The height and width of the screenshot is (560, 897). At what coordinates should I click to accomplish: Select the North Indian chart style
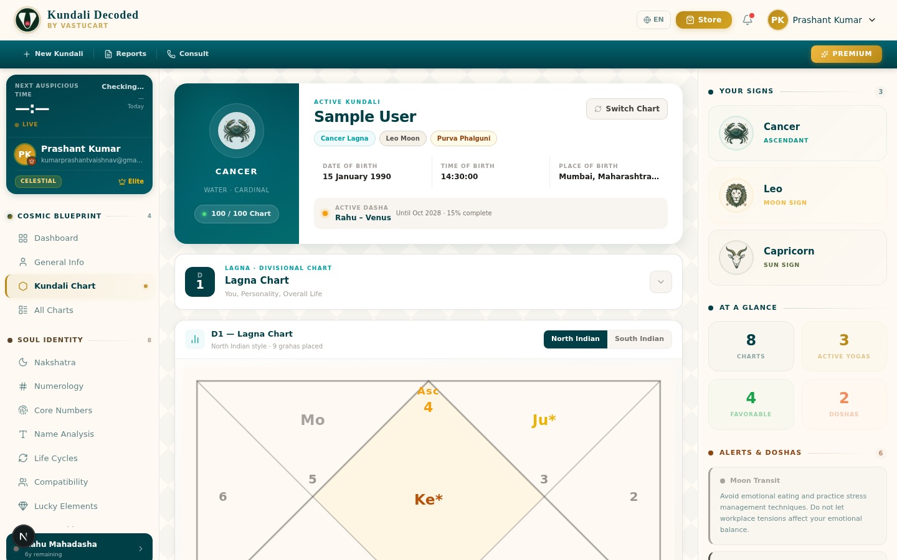pyautogui.click(x=575, y=339)
